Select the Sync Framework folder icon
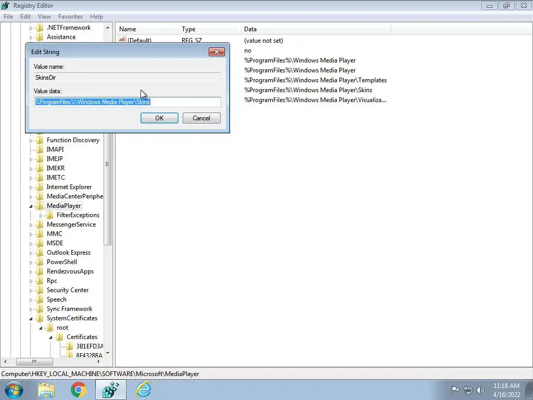Image resolution: width=533 pixels, height=400 pixels. [x=40, y=309]
